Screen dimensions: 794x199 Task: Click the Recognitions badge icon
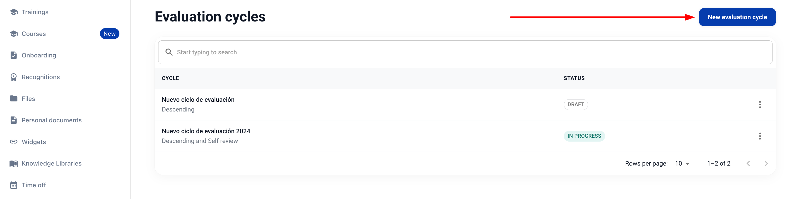click(14, 77)
